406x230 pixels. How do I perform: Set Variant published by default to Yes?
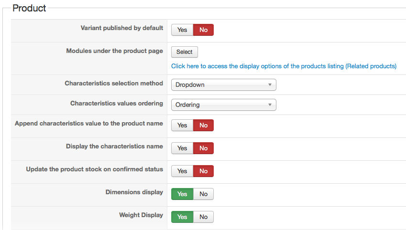point(182,30)
